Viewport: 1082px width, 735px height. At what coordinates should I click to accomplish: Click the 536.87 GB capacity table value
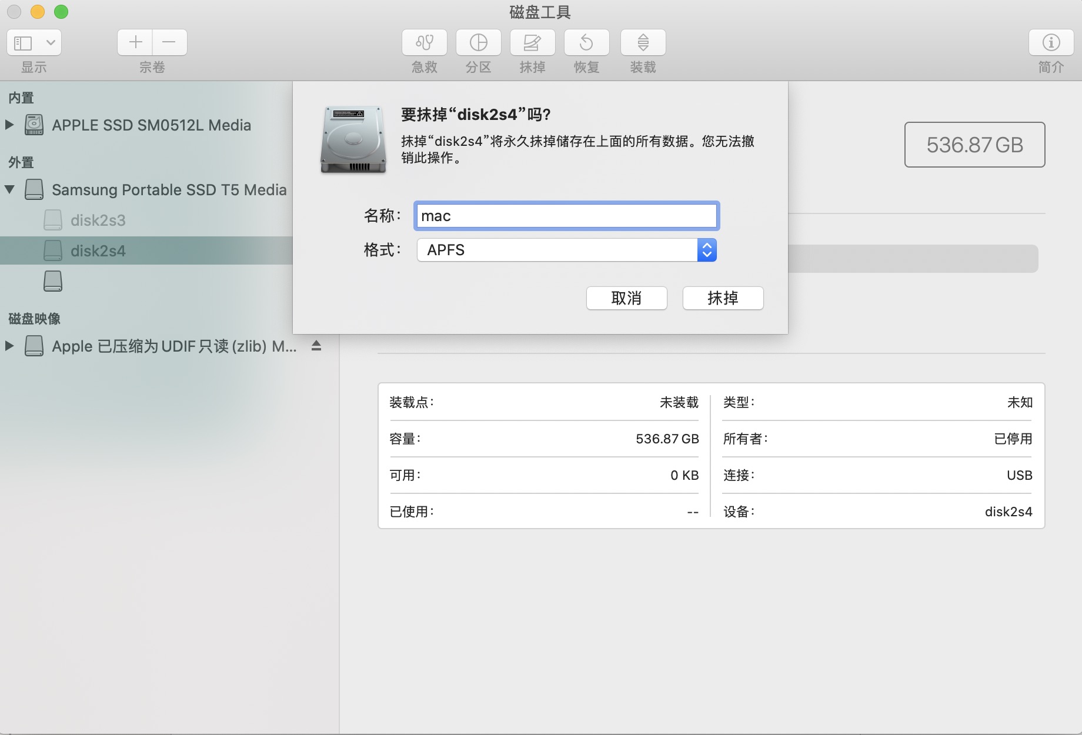(667, 439)
